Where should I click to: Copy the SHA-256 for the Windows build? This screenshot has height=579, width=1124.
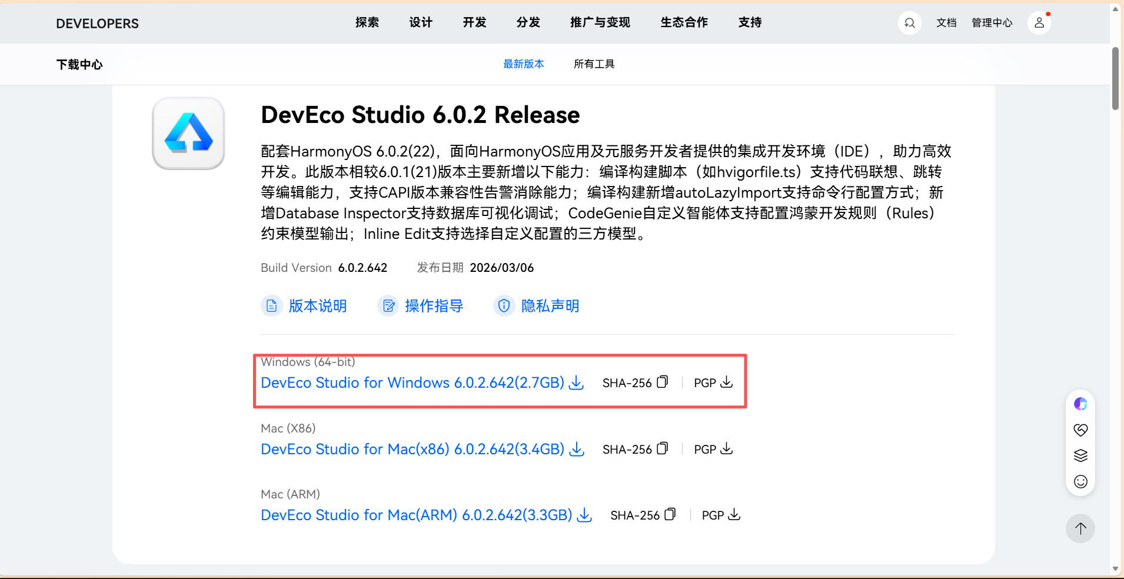tap(663, 382)
